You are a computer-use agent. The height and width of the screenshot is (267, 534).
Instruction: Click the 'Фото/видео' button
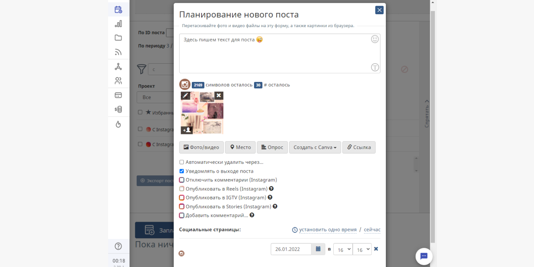201,147
